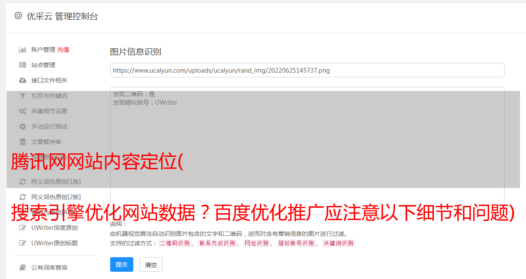The height and width of the screenshot is (279, 526).
Task: Click the 图片信息识别 page heading
Action: (x=135, y=52)
